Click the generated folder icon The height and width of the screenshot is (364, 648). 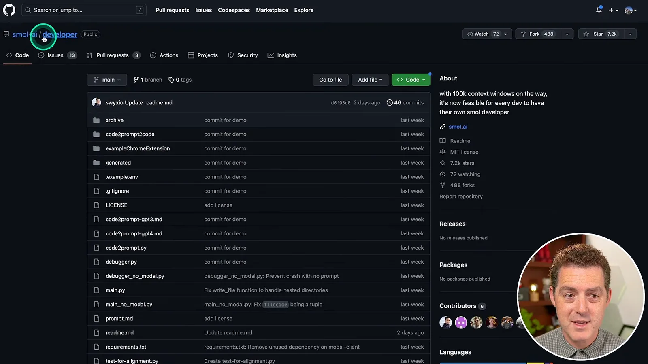pyautogui.click(x=96, y=163)
